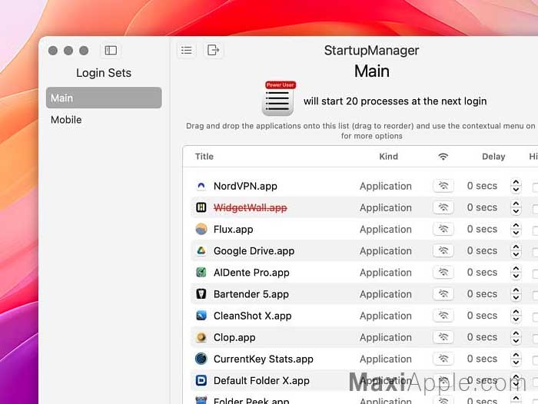Click the logout/export arrow toolbar button
Viewport: 538px width, 404px height.
click(213, 50)
